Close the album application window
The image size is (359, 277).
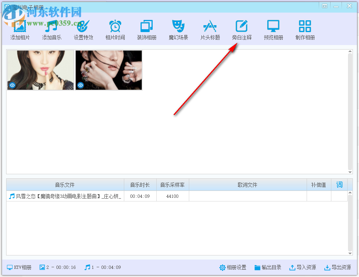click(x=349, y=6)
